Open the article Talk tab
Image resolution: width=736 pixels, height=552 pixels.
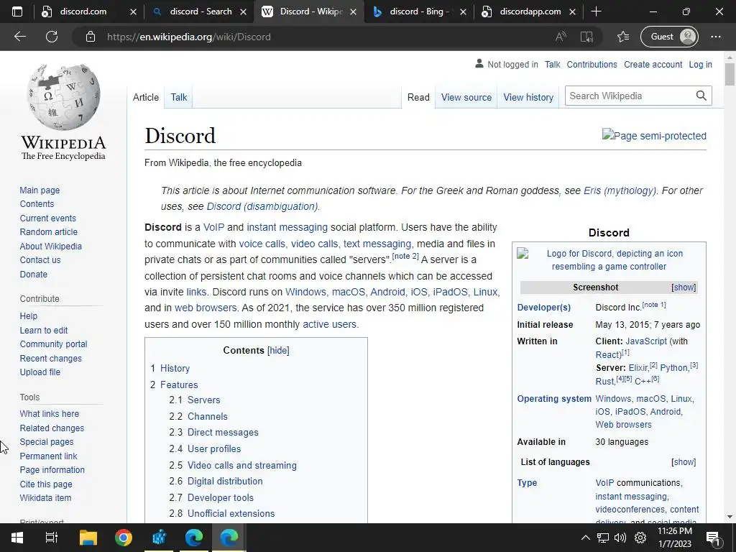coord(178,97)
